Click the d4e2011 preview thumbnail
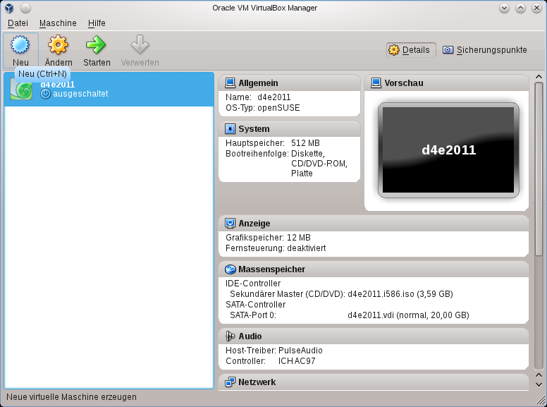The height and width of the screenshot is (407, 547). pos(448,150)
